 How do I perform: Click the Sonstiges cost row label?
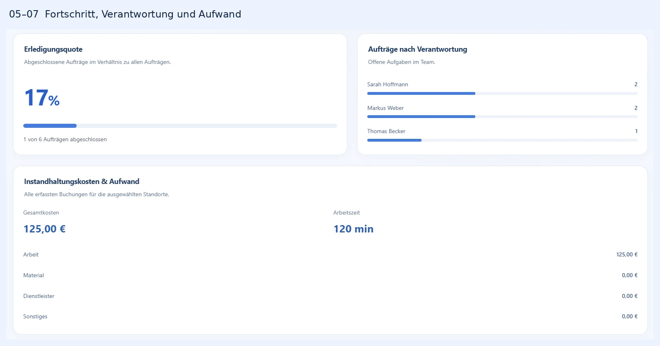click(x=35, y=316)
